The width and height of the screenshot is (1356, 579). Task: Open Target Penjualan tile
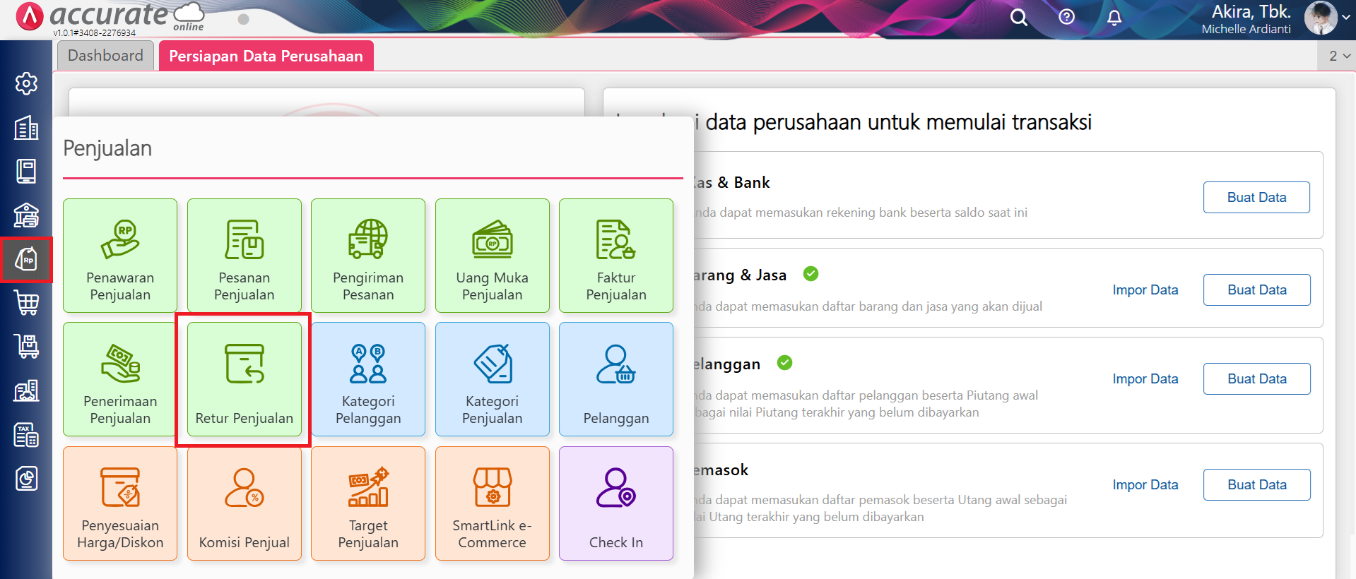point(368,503)
